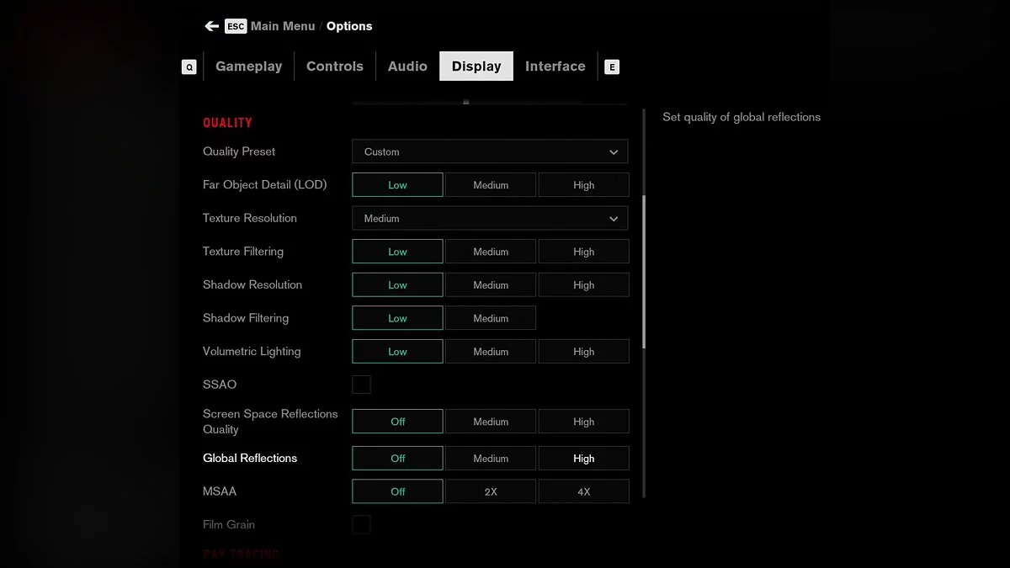Switch to the Controls tab
Viewport: 1010px width, 568px height.
334,66
